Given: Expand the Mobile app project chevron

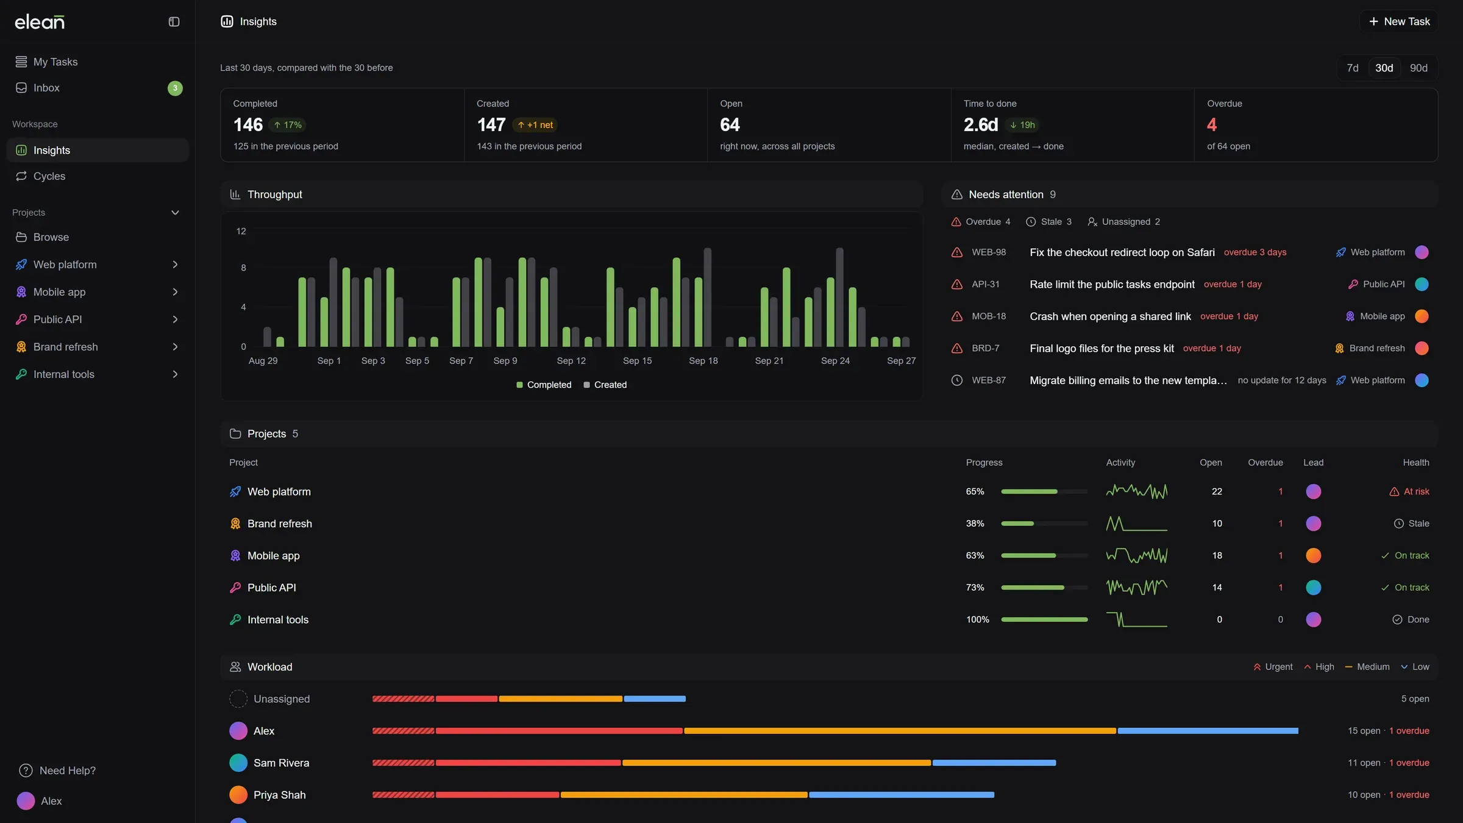Looking at the screenshot, I should point(175,292).
